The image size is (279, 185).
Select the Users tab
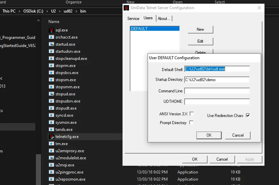click(148, 18)
